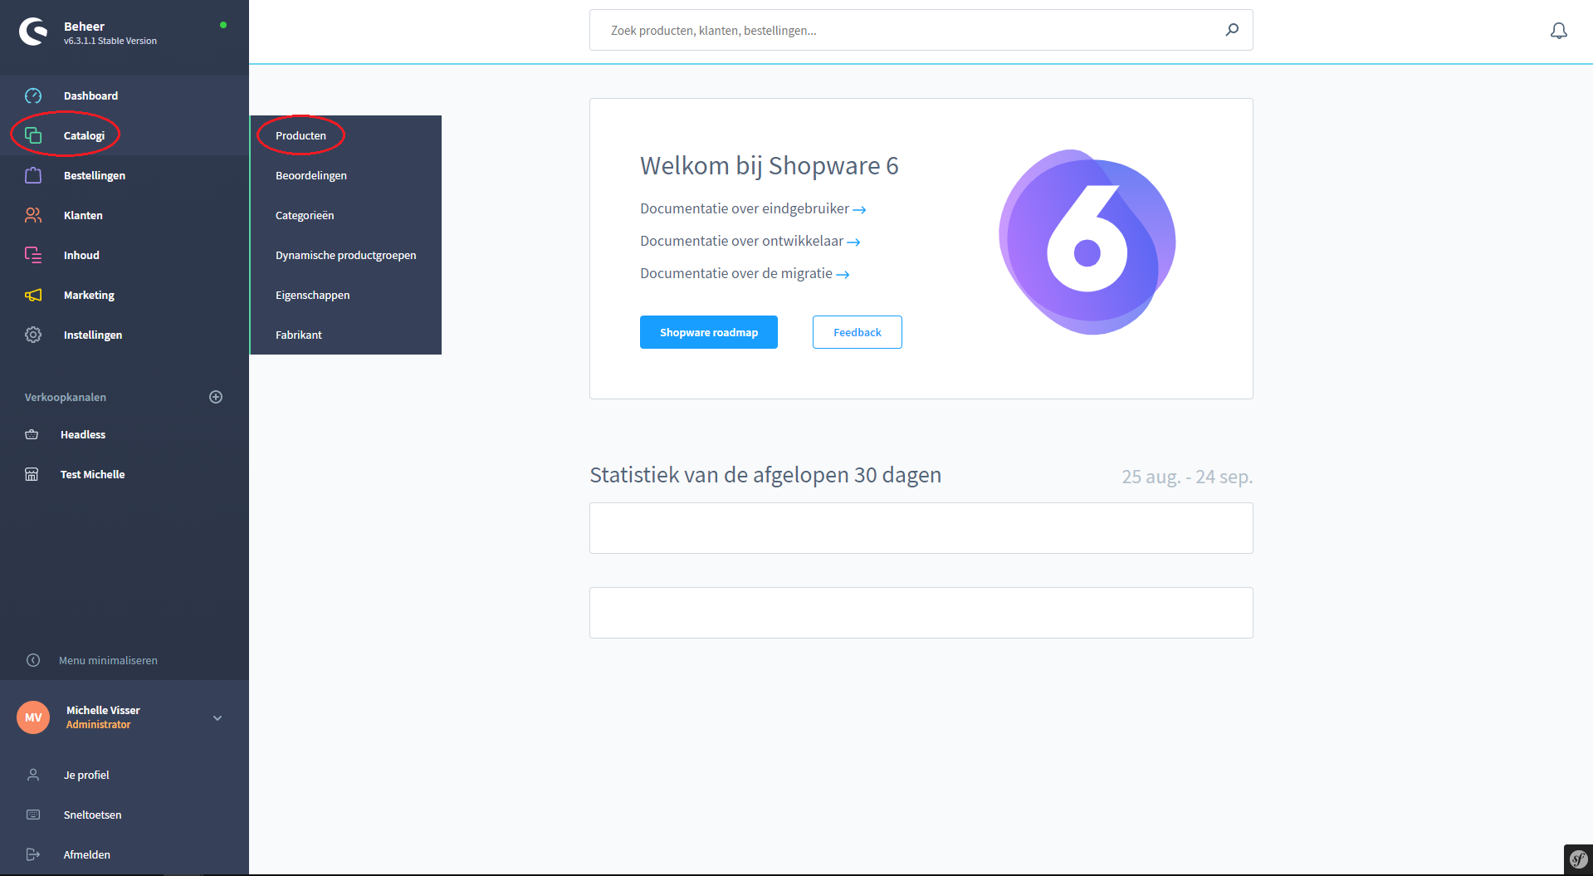Open Documentatie over de migratie link

(737, 273)
